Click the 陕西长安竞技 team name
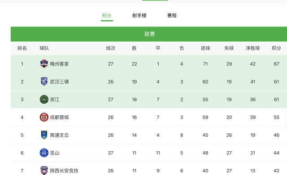287x175 pixels. pyautogui.click(x=64, y=171)
